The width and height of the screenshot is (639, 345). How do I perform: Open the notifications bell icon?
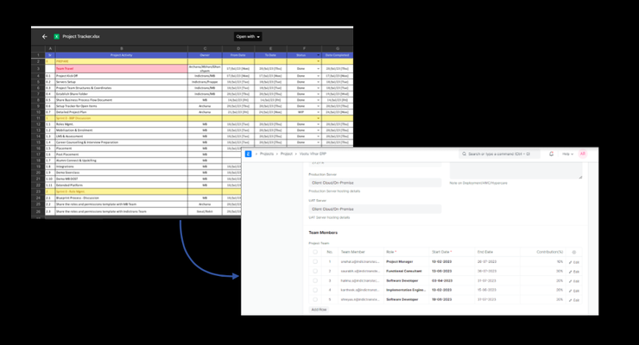pyautogui.click(x=552, y=154)
